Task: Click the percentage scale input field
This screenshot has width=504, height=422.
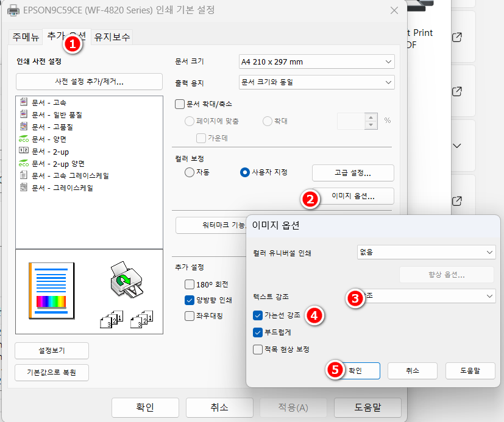Action: click(x=352, y=121)
